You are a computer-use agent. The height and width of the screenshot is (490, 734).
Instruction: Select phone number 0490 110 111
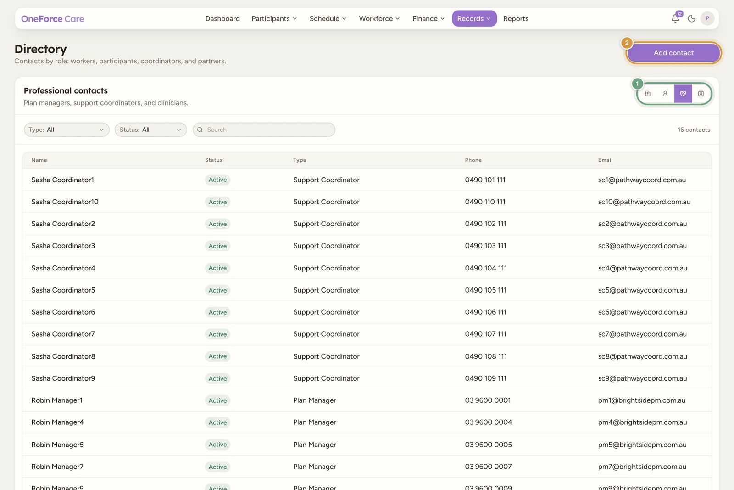(485, 202)
